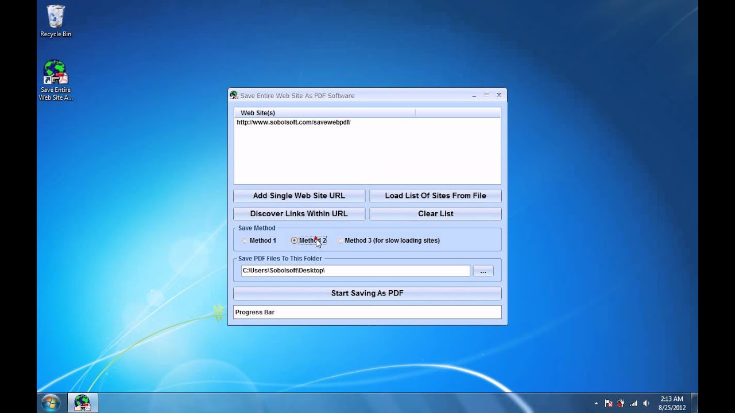The width and height of the screenshot is (735, 413).
Task: Show hidden icons in system tray
Action: [x=596, y=403]
